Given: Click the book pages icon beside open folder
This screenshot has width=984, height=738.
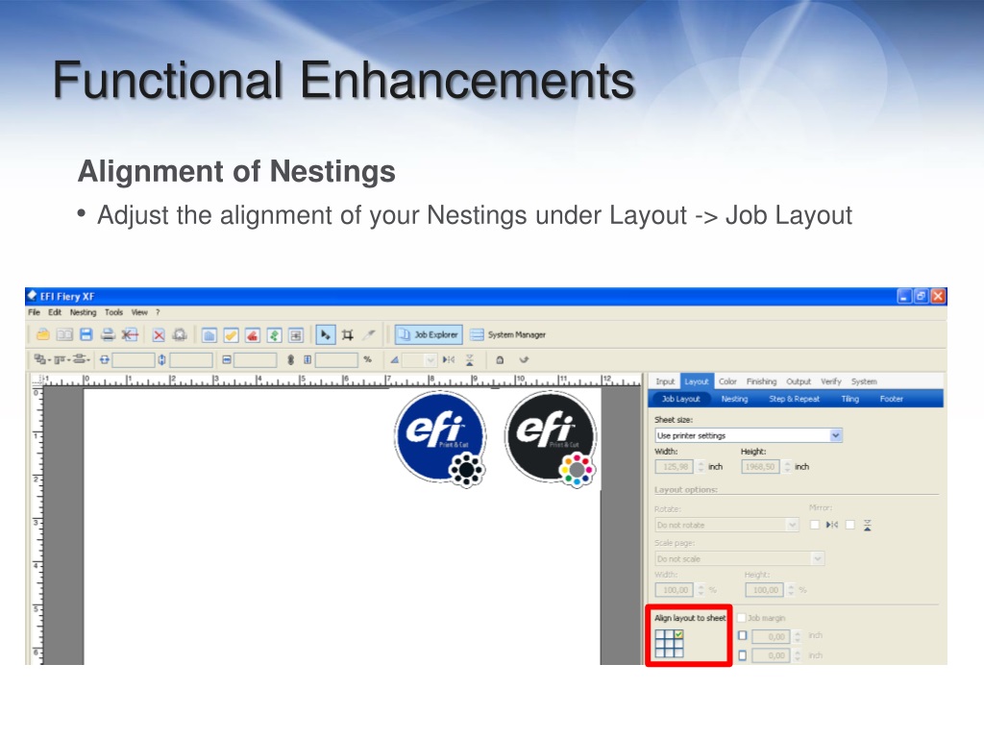Looking at the screenshot, I should pyautogui.click(x=64, y=334).
